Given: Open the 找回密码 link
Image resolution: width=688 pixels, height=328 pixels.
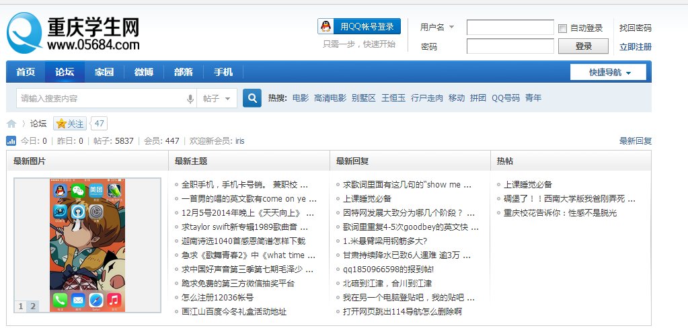Looking at the screenshot, I should tap(635, 28).
